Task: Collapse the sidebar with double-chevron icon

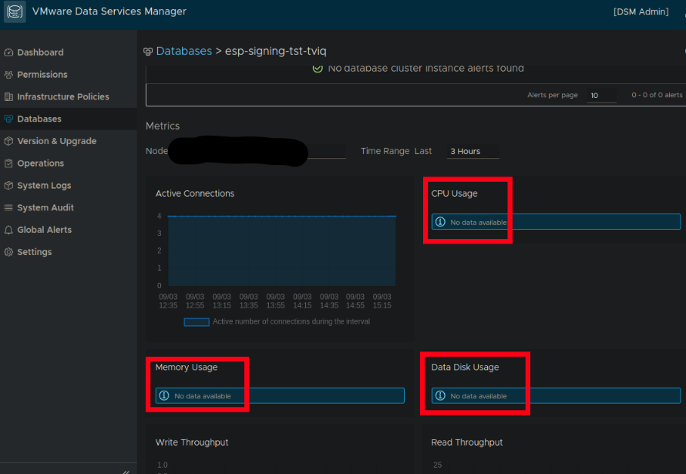Action: pyautogui.click(x=126, y=471)
